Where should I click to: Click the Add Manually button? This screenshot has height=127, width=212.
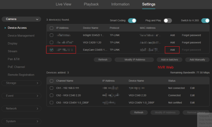point(197,59)
